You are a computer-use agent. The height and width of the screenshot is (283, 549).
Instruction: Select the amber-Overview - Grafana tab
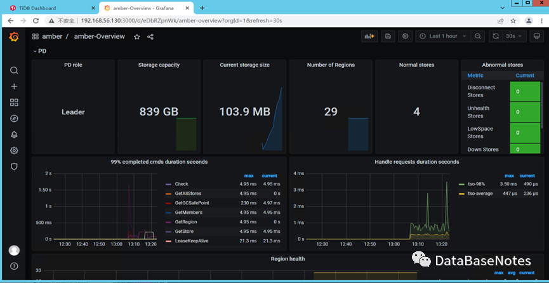(x=143, y=8)
